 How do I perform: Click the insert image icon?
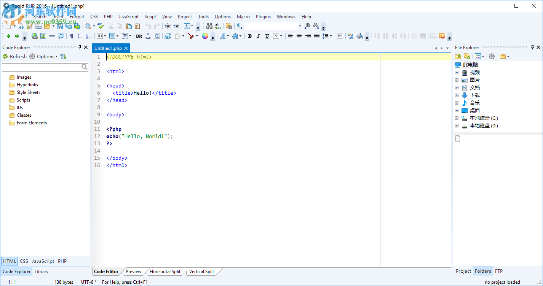[43, 36]
